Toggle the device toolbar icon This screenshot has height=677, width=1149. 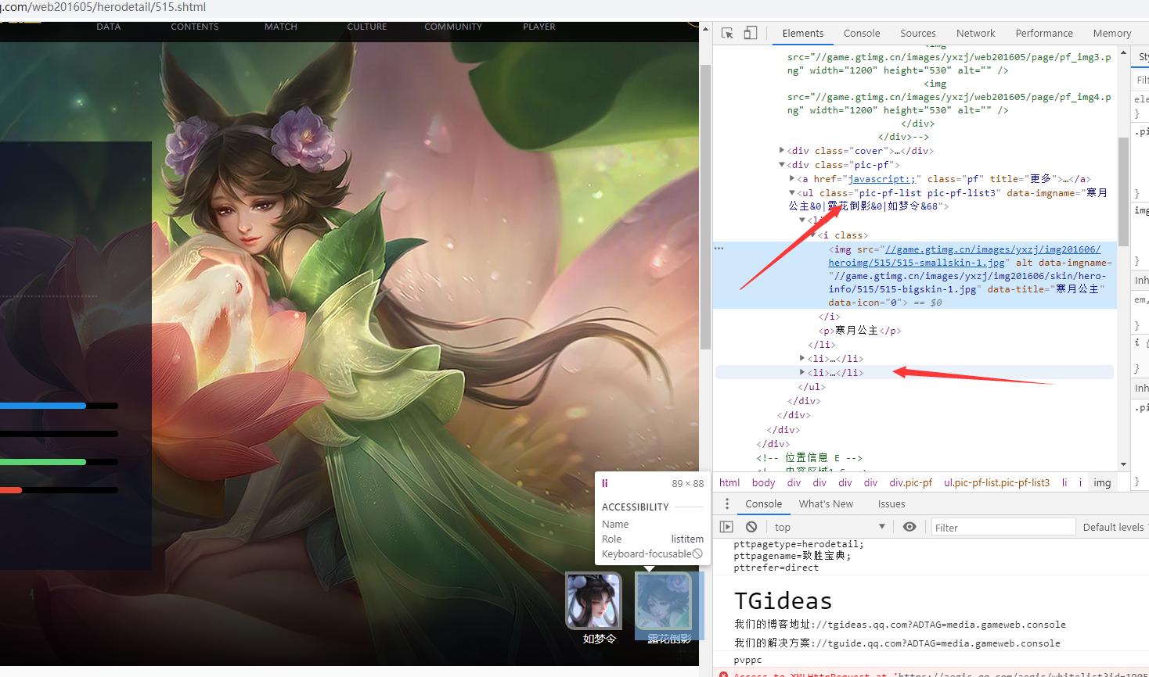[x=750, y=33]
